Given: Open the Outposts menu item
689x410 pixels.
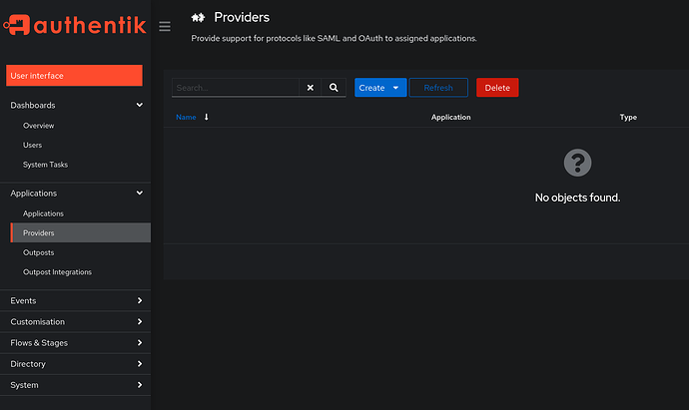Looking at the screenshot, I should tap(39, 252).
